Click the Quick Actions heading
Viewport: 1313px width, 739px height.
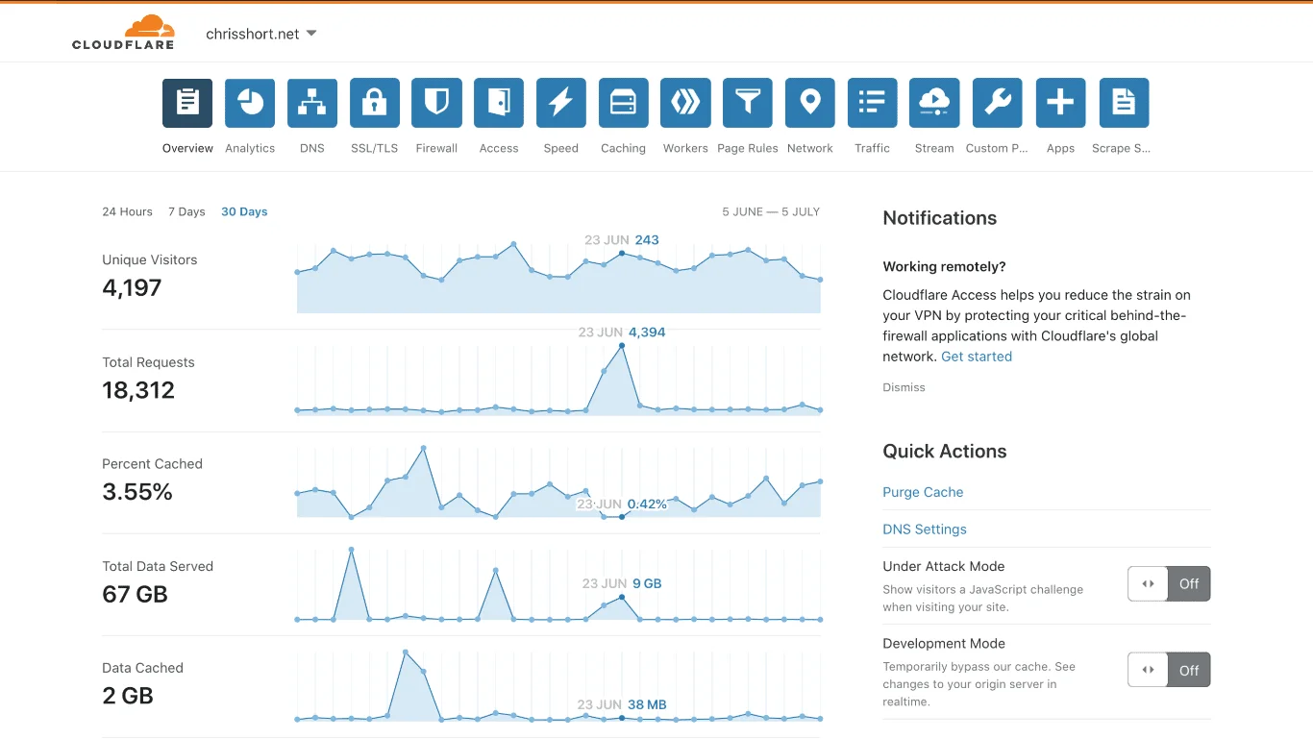point(944,452)
